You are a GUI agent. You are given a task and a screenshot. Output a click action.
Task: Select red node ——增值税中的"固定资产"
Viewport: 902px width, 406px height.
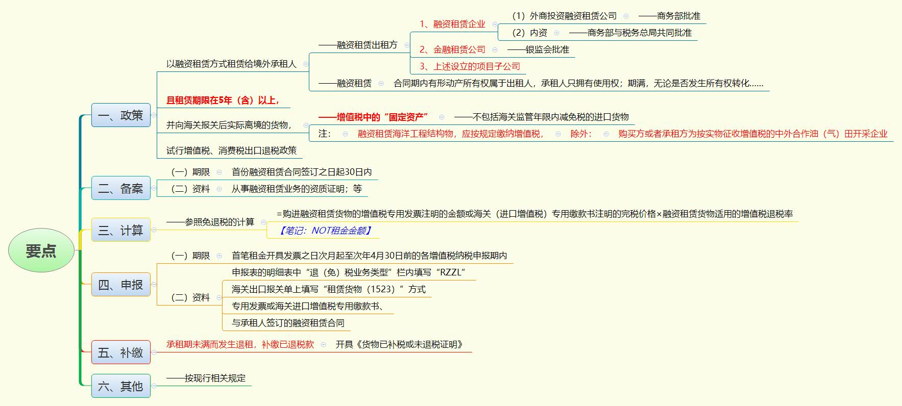click(373, 117)
